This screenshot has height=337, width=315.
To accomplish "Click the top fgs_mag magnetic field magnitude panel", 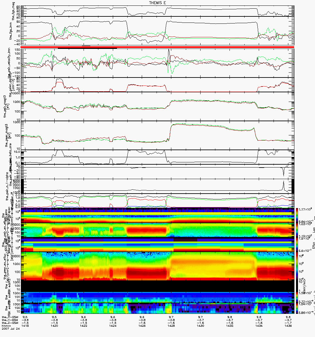I will (157, 11).
